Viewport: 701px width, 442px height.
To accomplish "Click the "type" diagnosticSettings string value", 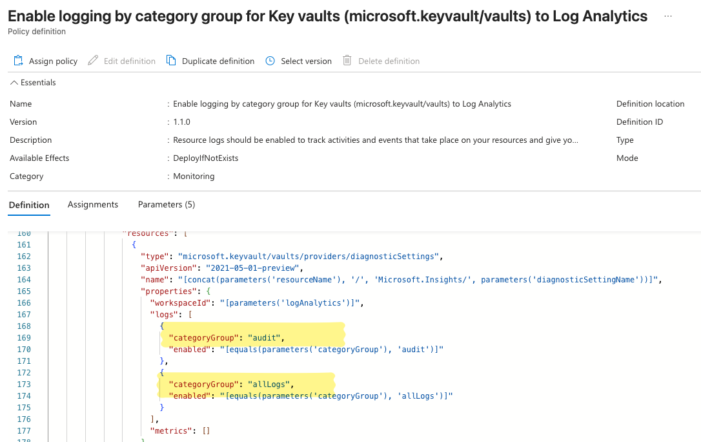I will tap(309, 257).
